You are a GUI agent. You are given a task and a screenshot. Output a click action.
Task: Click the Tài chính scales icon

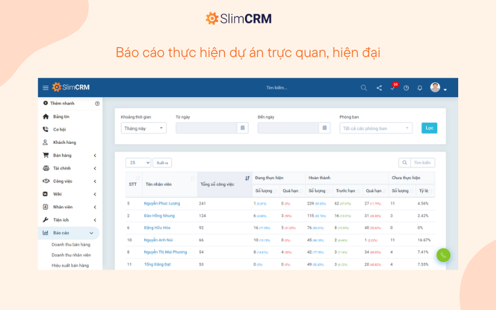(46, 168)
